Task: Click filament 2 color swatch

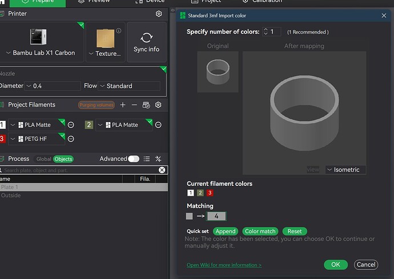Action: pyautogui.click(x=89, y=125)
